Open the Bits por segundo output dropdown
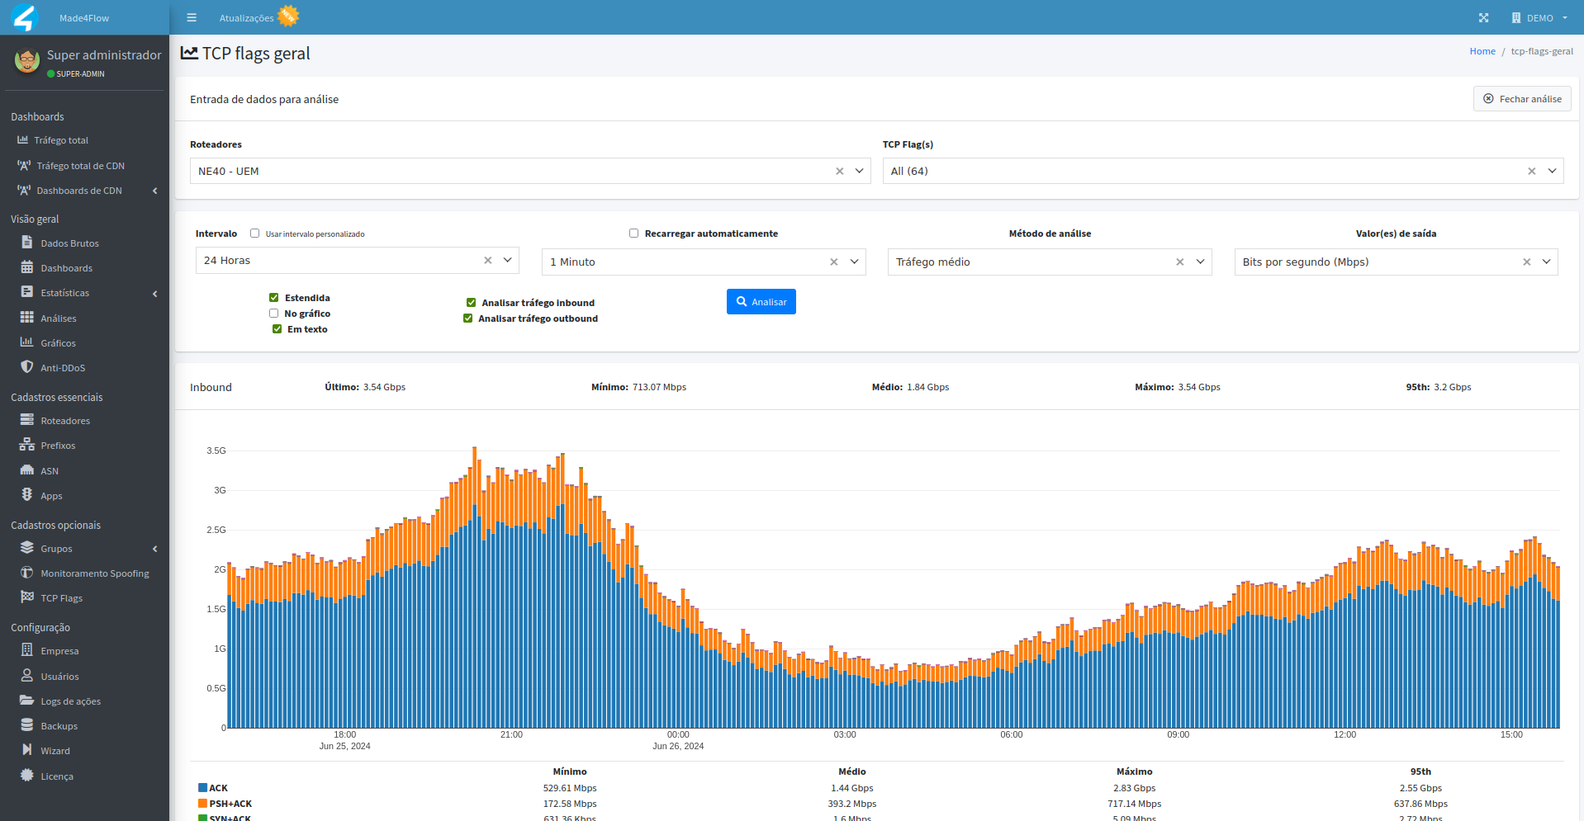This screenshot has width=1584, height=821. coord(1397,262)
